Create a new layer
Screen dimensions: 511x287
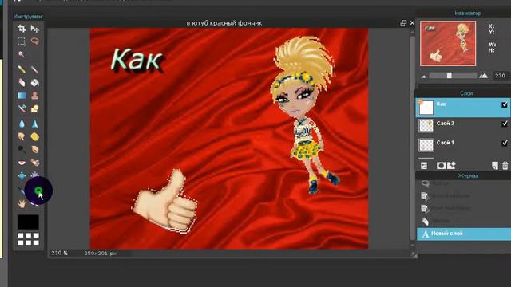495,166
